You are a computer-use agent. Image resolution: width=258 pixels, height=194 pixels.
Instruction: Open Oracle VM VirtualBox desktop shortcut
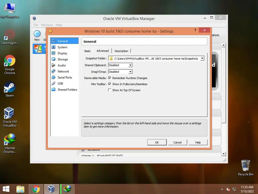10,117
